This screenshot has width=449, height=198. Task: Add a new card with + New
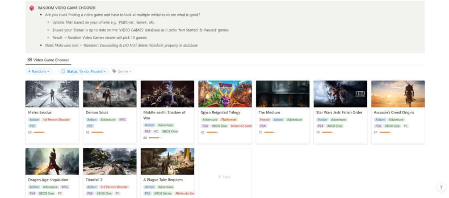pos(225,177)
